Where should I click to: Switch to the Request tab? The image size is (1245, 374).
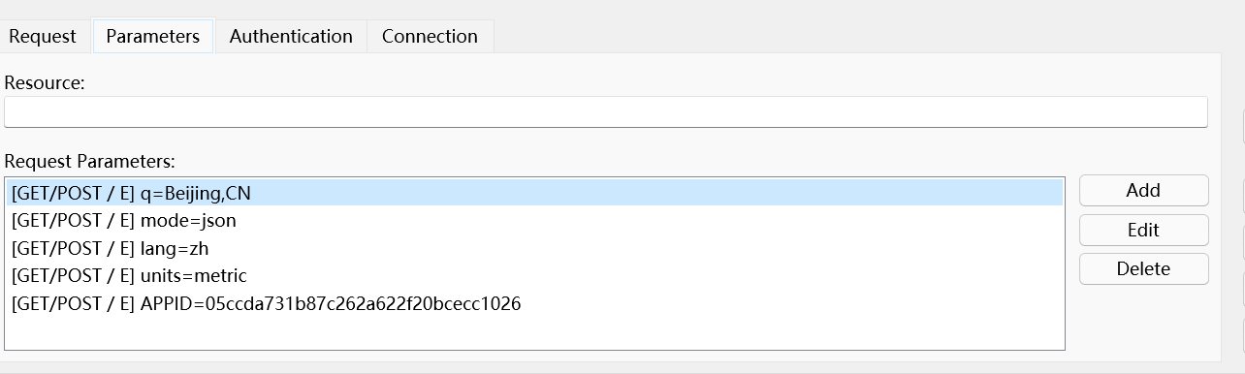pyautogui.click(x=43, y=36)
